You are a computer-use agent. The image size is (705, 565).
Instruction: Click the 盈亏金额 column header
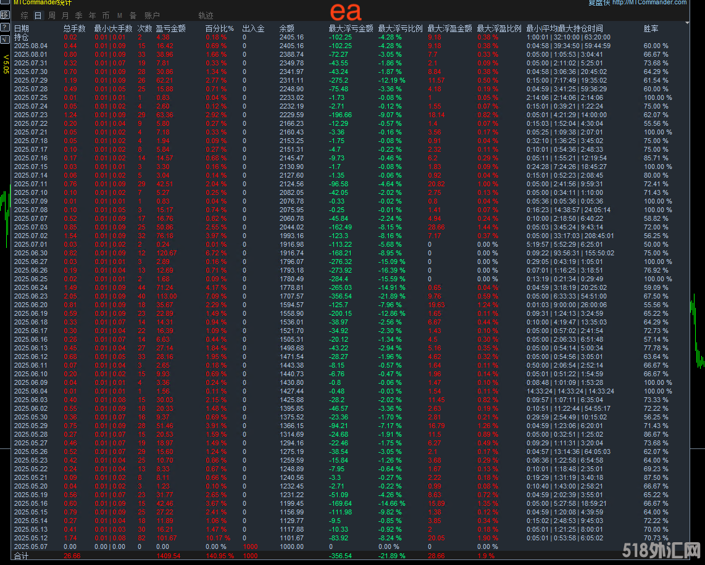[171, 29]
